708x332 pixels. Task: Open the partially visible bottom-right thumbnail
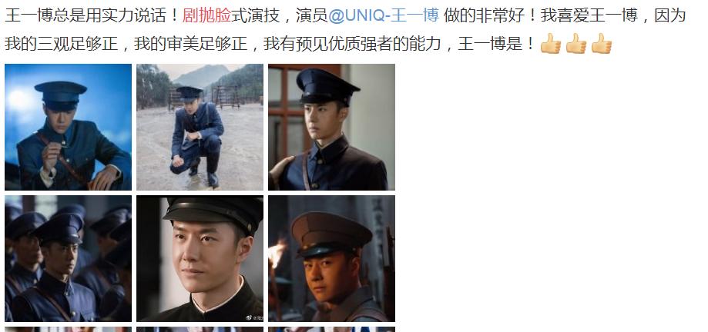pos(331,329)
